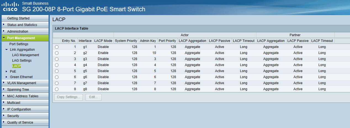Image resolution: width=350 pixels, height=128 pixels.
Task: Expand the PoE submenu arrow
Action: pos(7,71)
